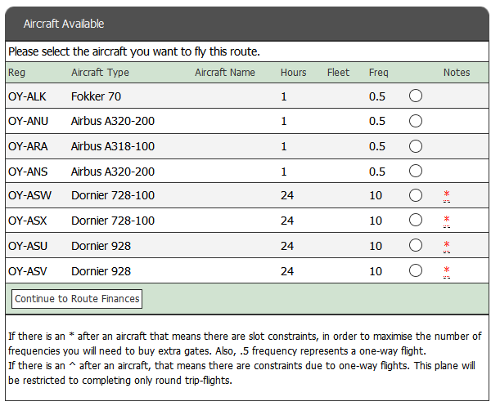Click the red asterisk in OY-ASU row
The width and height of the screenshot is (500, 406).
(447, 246)
